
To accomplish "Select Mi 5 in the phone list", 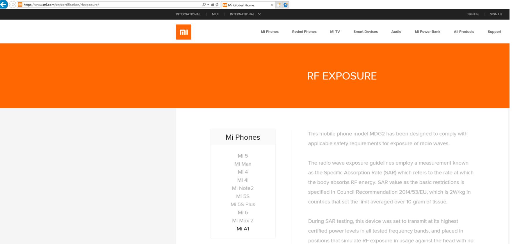I will point(243,156).
